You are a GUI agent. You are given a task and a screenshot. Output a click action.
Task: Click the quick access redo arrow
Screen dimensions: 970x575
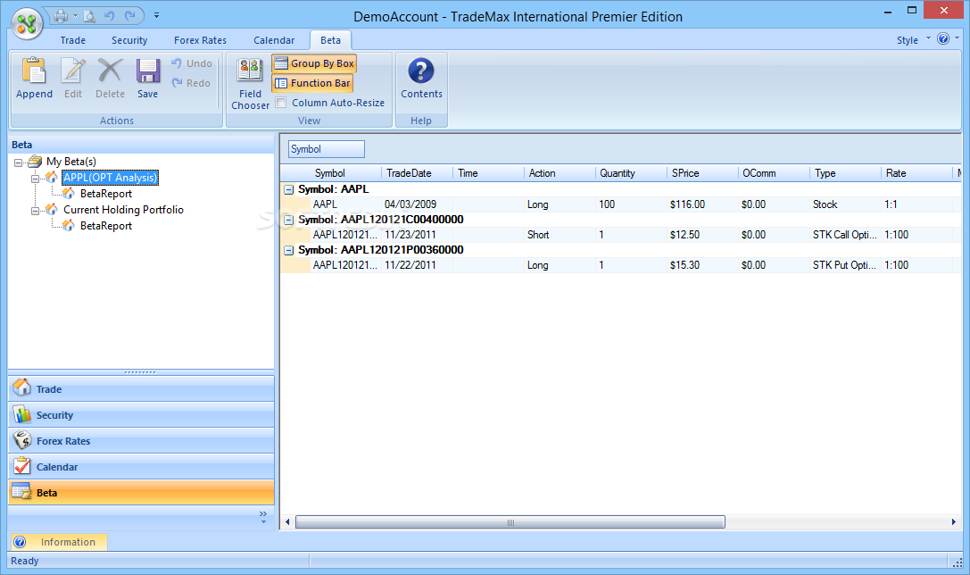[x=129, y=16]
